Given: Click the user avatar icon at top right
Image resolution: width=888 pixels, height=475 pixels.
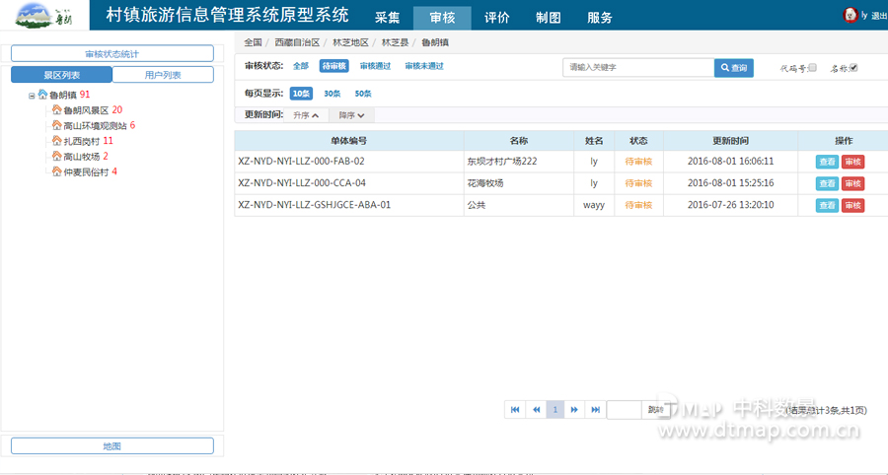Looking at the screenshot, I should pyautogui.click(x=849, y=16).
